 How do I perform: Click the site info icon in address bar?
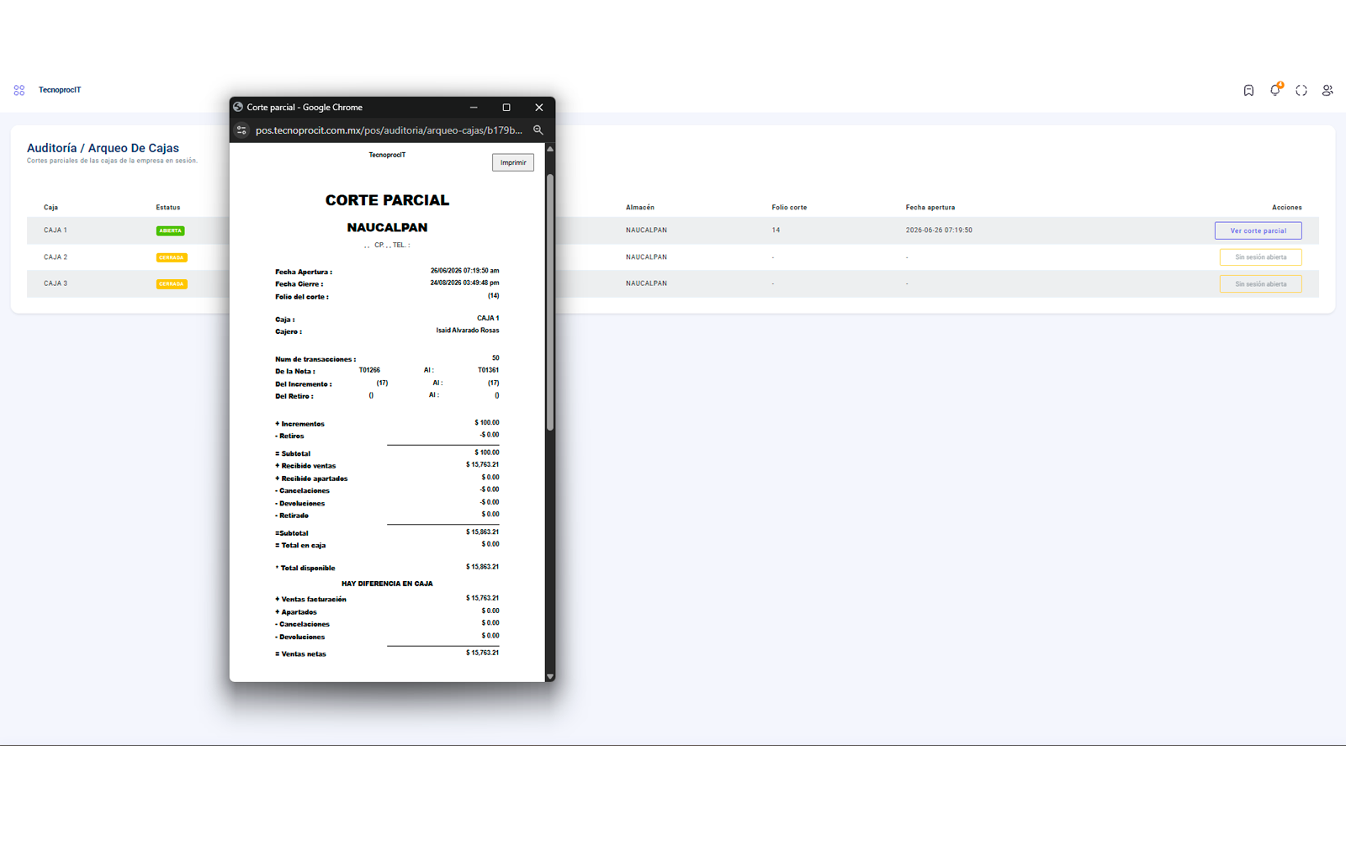(x=242, y=130)
